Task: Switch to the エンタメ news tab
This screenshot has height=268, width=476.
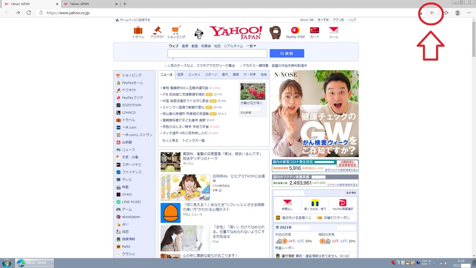Action: [x=194, y=74]
